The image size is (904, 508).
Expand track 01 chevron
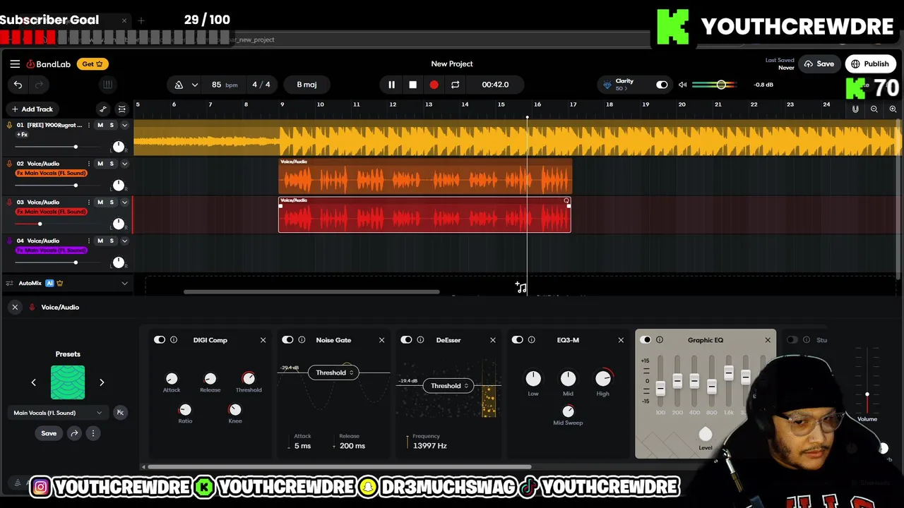[x=124, y=125]
